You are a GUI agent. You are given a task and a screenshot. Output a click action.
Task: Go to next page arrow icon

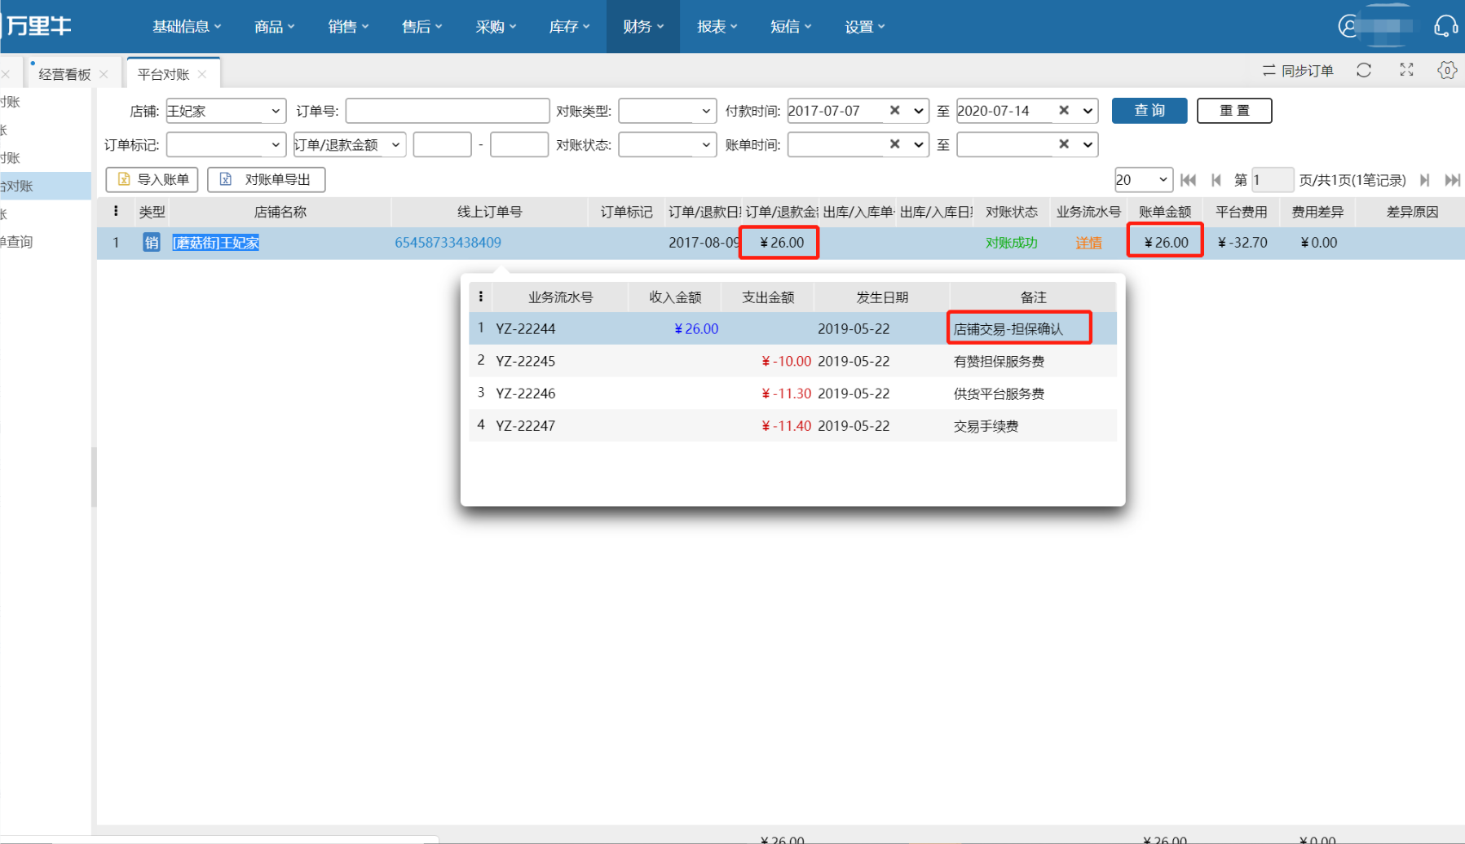[x=1424, y=180]
